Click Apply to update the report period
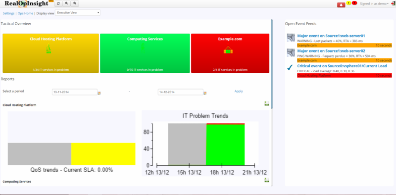Viewport: 396px width, 195px height. pyautogui.click(x=239, y=91)
